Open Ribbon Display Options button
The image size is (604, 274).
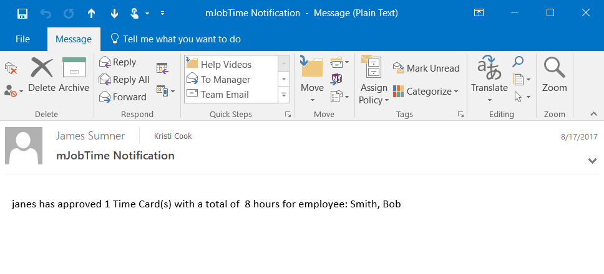[x=479, y=12]
